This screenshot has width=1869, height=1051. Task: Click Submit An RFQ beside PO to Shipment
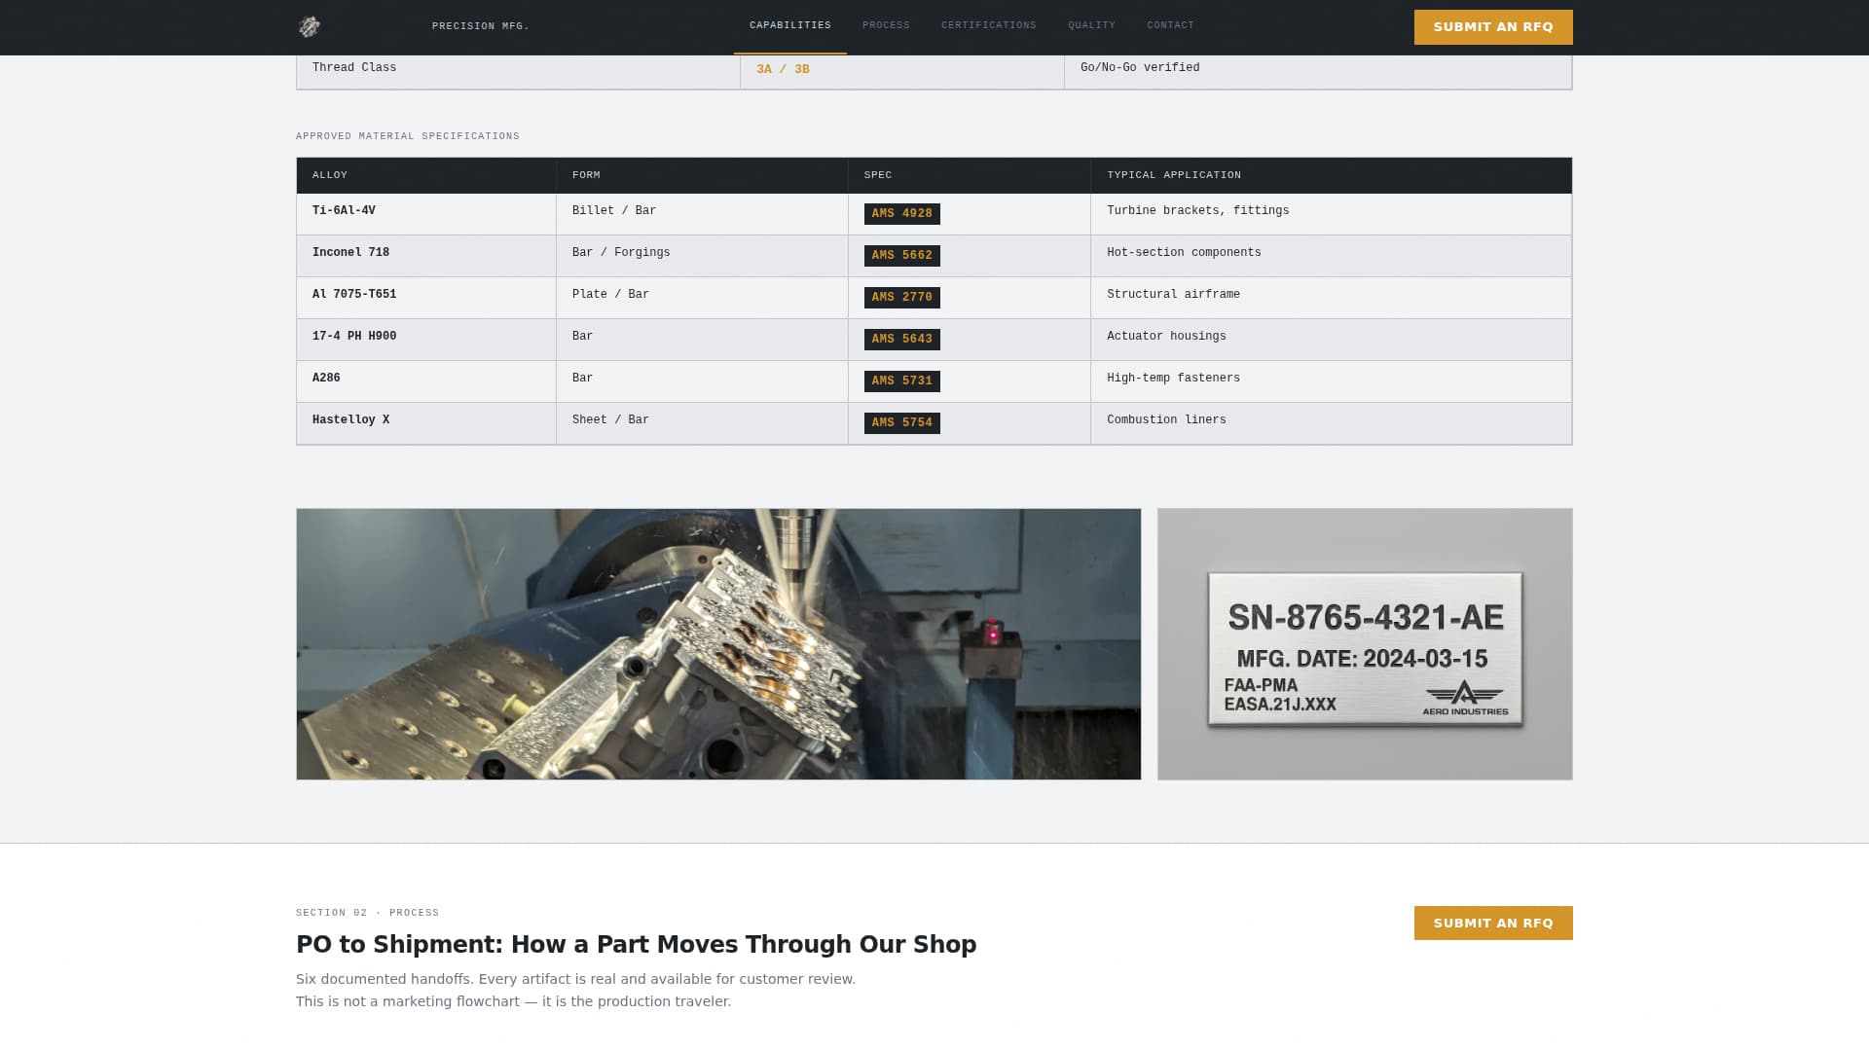[x=1492, y=923]
